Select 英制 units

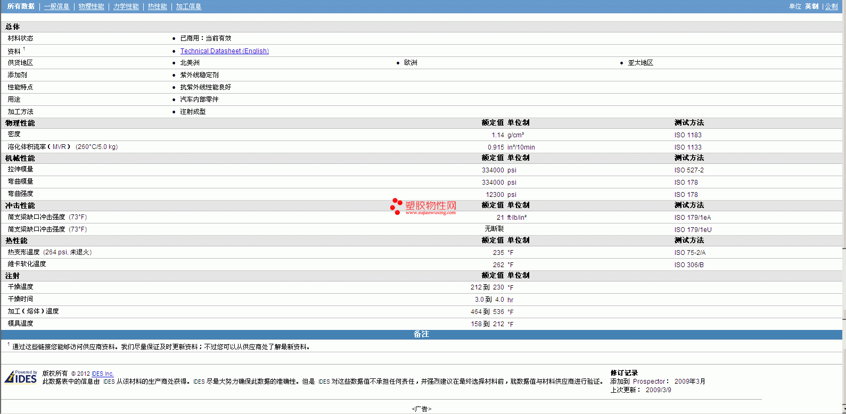pyautogui.click(x=811, y=6)
